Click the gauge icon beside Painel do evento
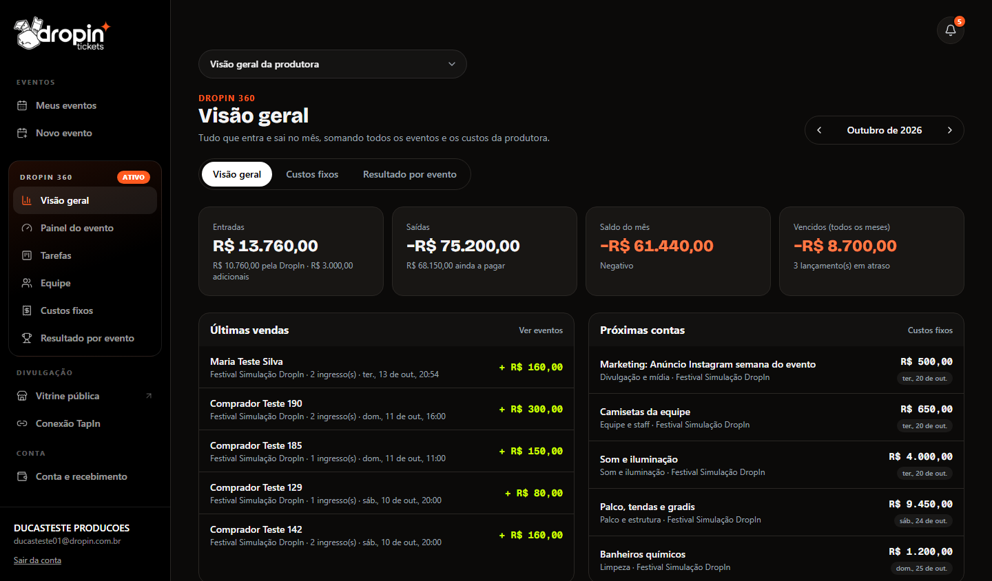The image size is (992, 581). 27,228
